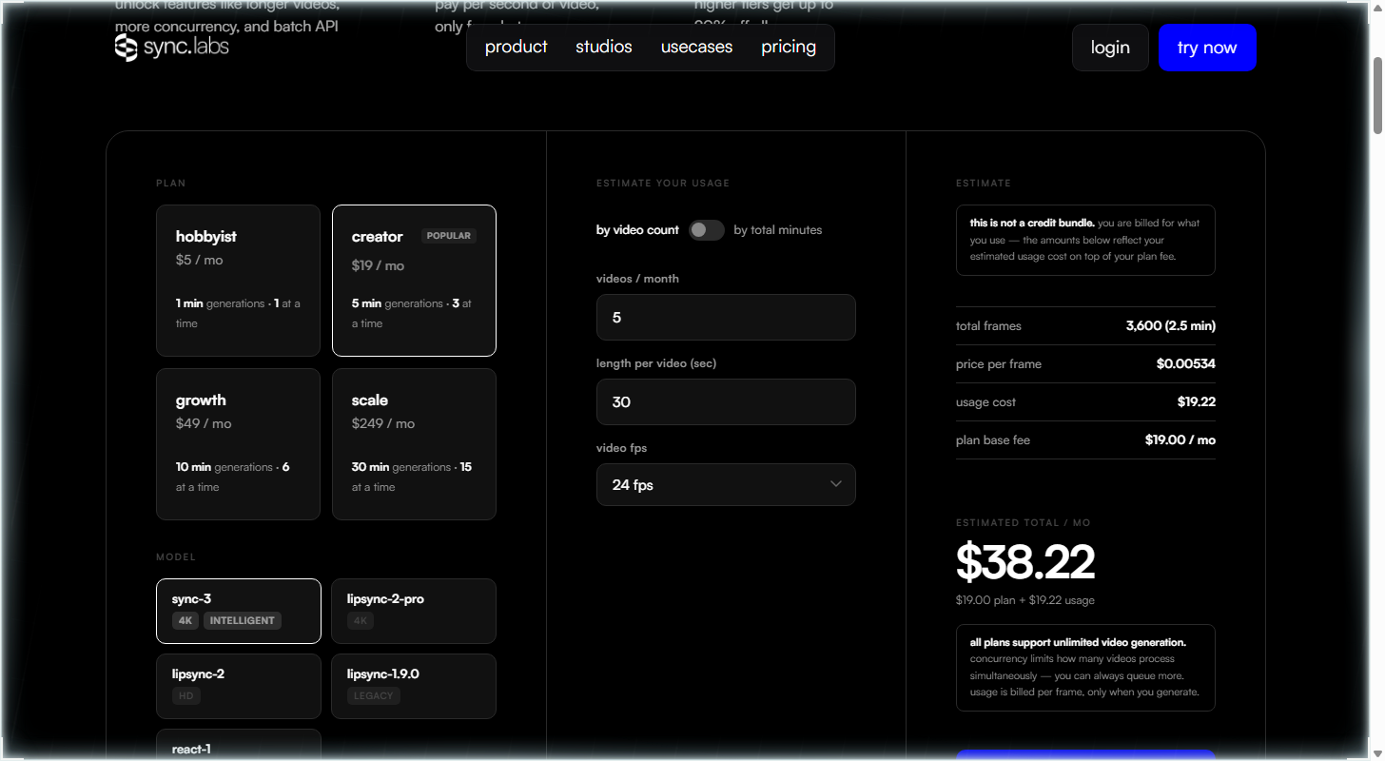Click the $38.22 estimated total

(x=1025, y=562)
